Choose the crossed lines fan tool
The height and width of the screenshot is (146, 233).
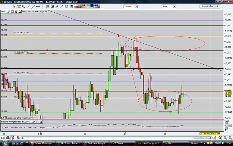pos(57,6)
